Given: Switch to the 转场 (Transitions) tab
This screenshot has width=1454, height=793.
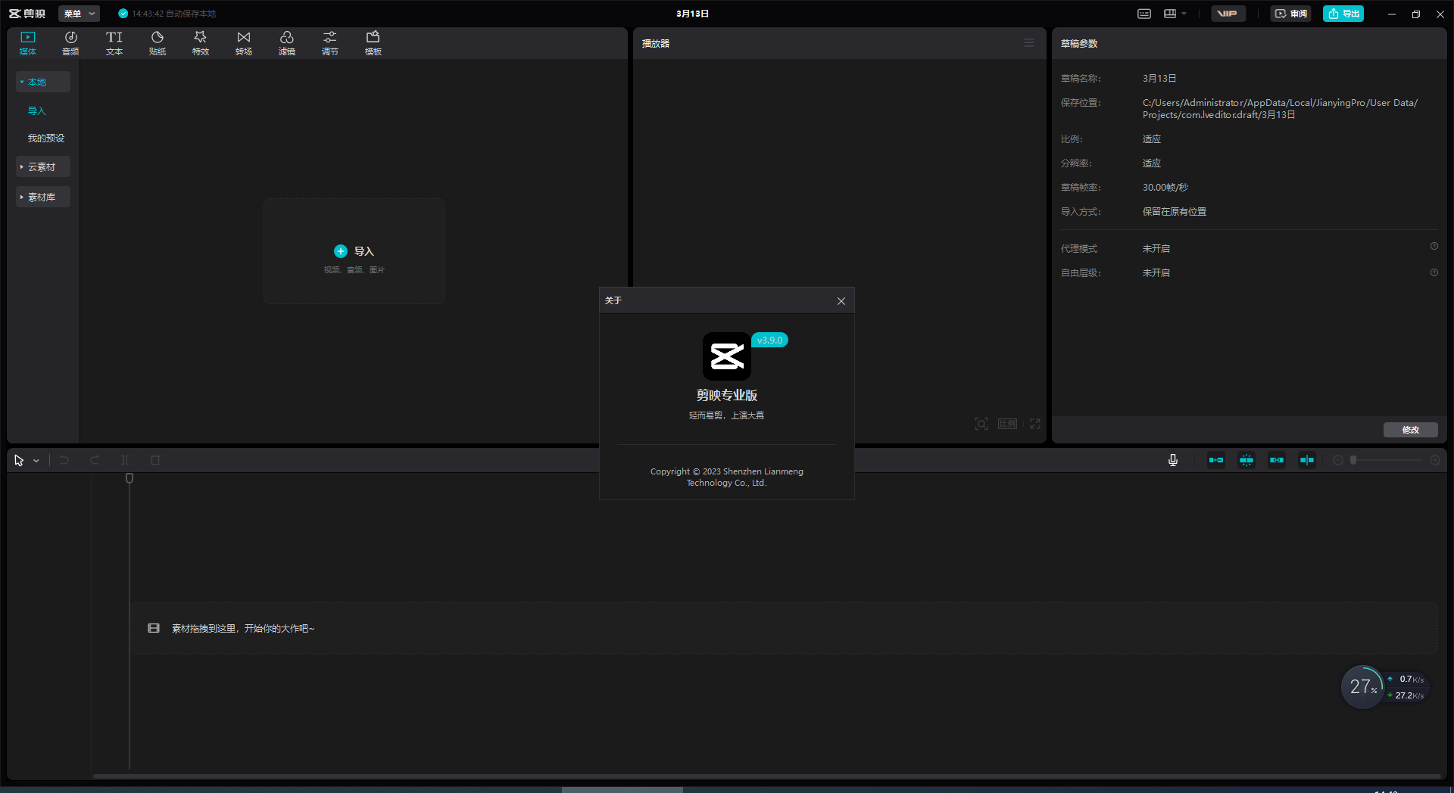Looking at the screenshot, I should point(244,43).
